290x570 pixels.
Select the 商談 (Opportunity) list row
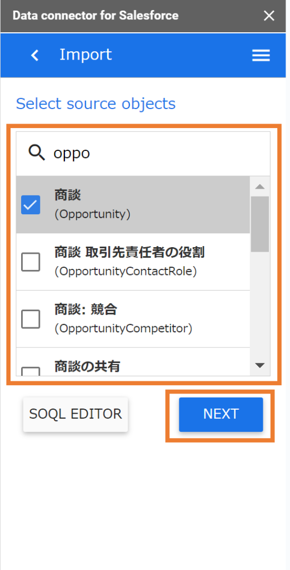click(133, 205)
